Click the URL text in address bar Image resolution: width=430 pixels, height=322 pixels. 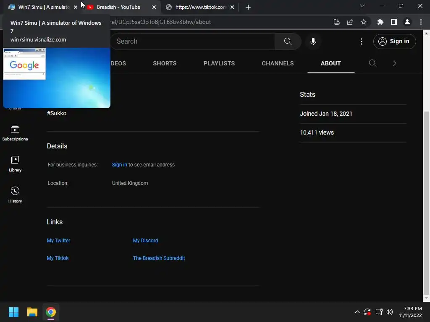[x=160, y=22]
